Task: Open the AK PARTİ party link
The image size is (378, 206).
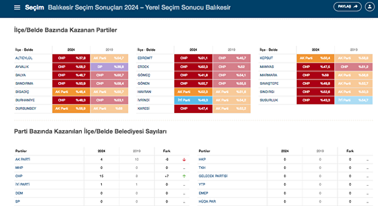Action: 23,159
